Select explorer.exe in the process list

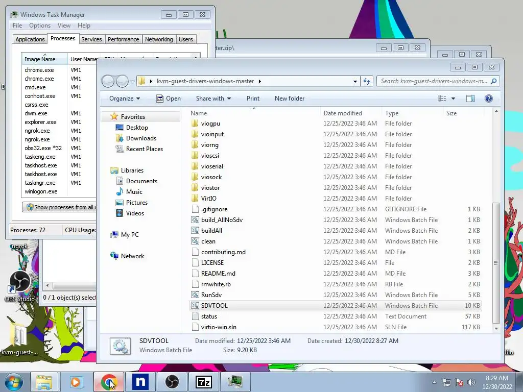pos(40,122)
